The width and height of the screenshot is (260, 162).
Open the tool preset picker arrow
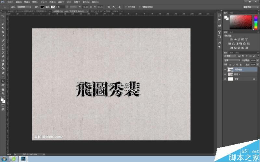[x=8, y=7]
